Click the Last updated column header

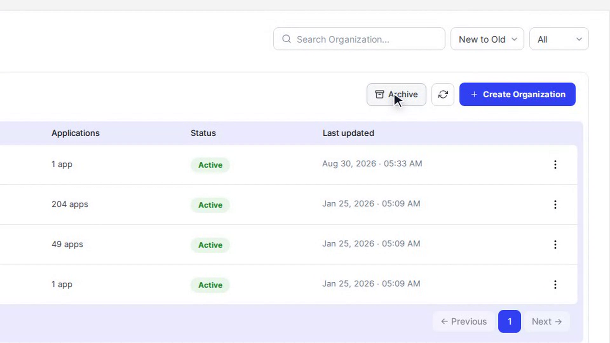point(348,133)
